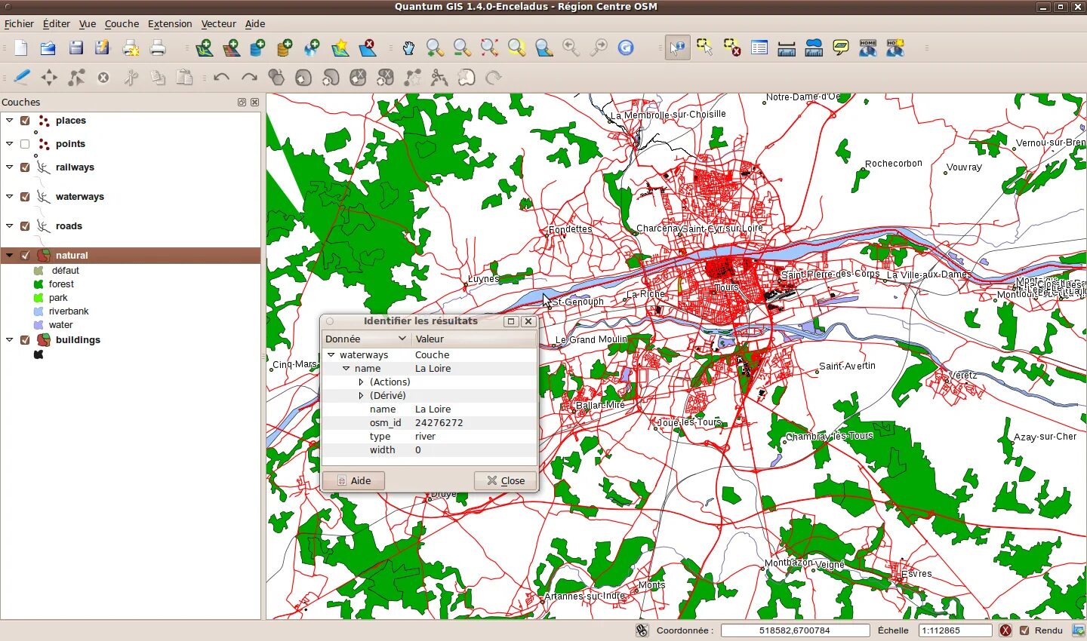
Task: Deselect features from all layers
Action: point(732,48)
